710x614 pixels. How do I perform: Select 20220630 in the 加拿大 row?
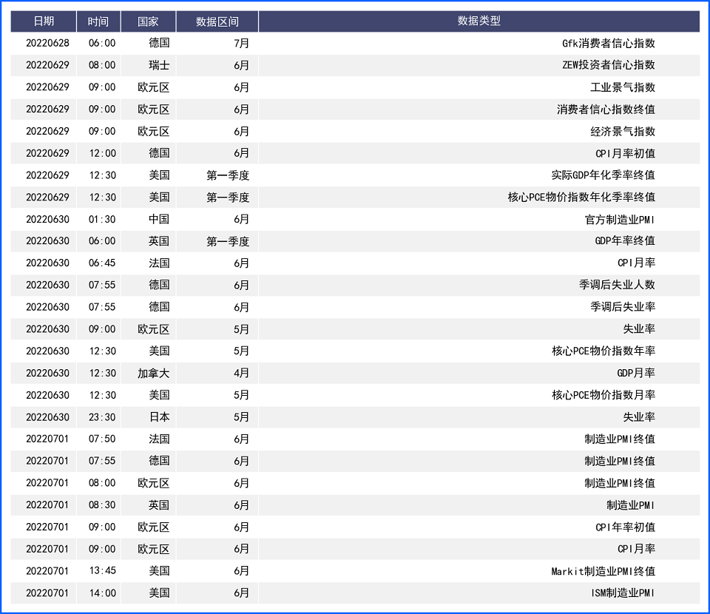(x=47, y=373)
